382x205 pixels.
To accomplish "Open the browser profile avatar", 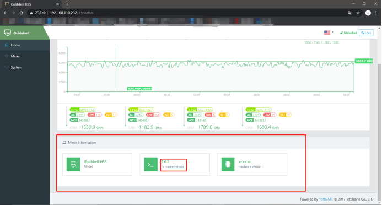I will pos(368,13).
